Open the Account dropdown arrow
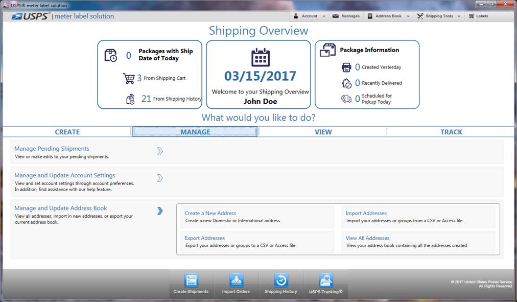Image resolution: width=517 pixels, height=302 pixels. tap(324, 16)
